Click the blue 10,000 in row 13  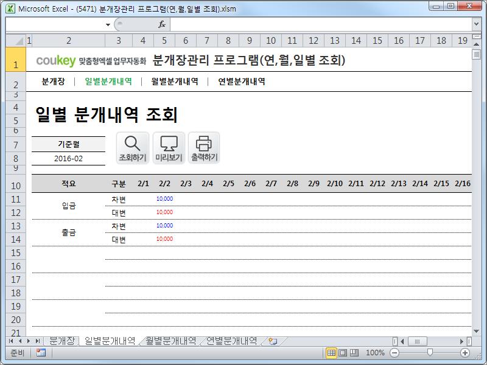pyautogui.click(x=164, y=226)
